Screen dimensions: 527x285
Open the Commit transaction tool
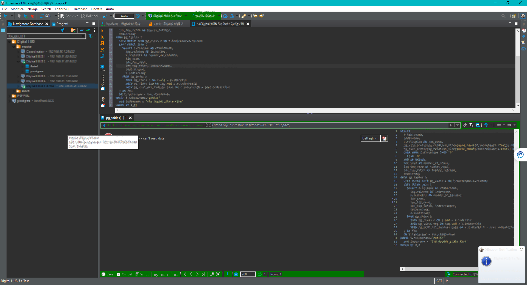69,16
